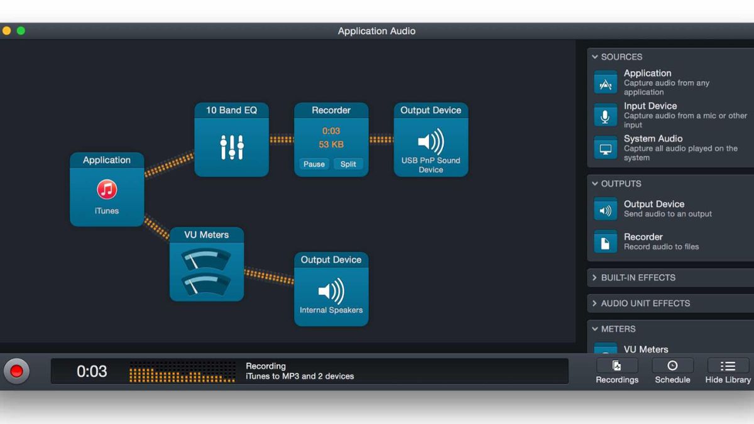The height and width of the screenshot is (424, 754).
Task: Click the VU Meters gauge icon in canvas
Action: click(207, 272)
